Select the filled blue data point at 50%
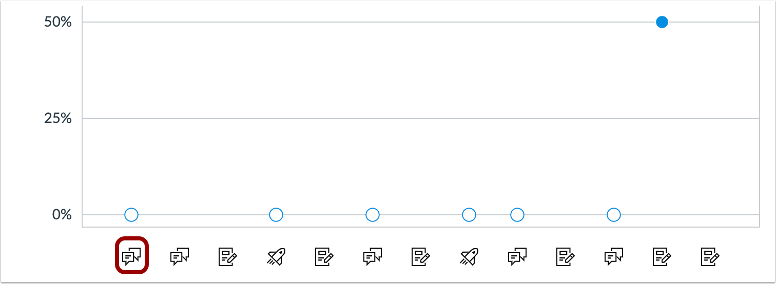Screen dimensions: 776x284 click(662, 22)
